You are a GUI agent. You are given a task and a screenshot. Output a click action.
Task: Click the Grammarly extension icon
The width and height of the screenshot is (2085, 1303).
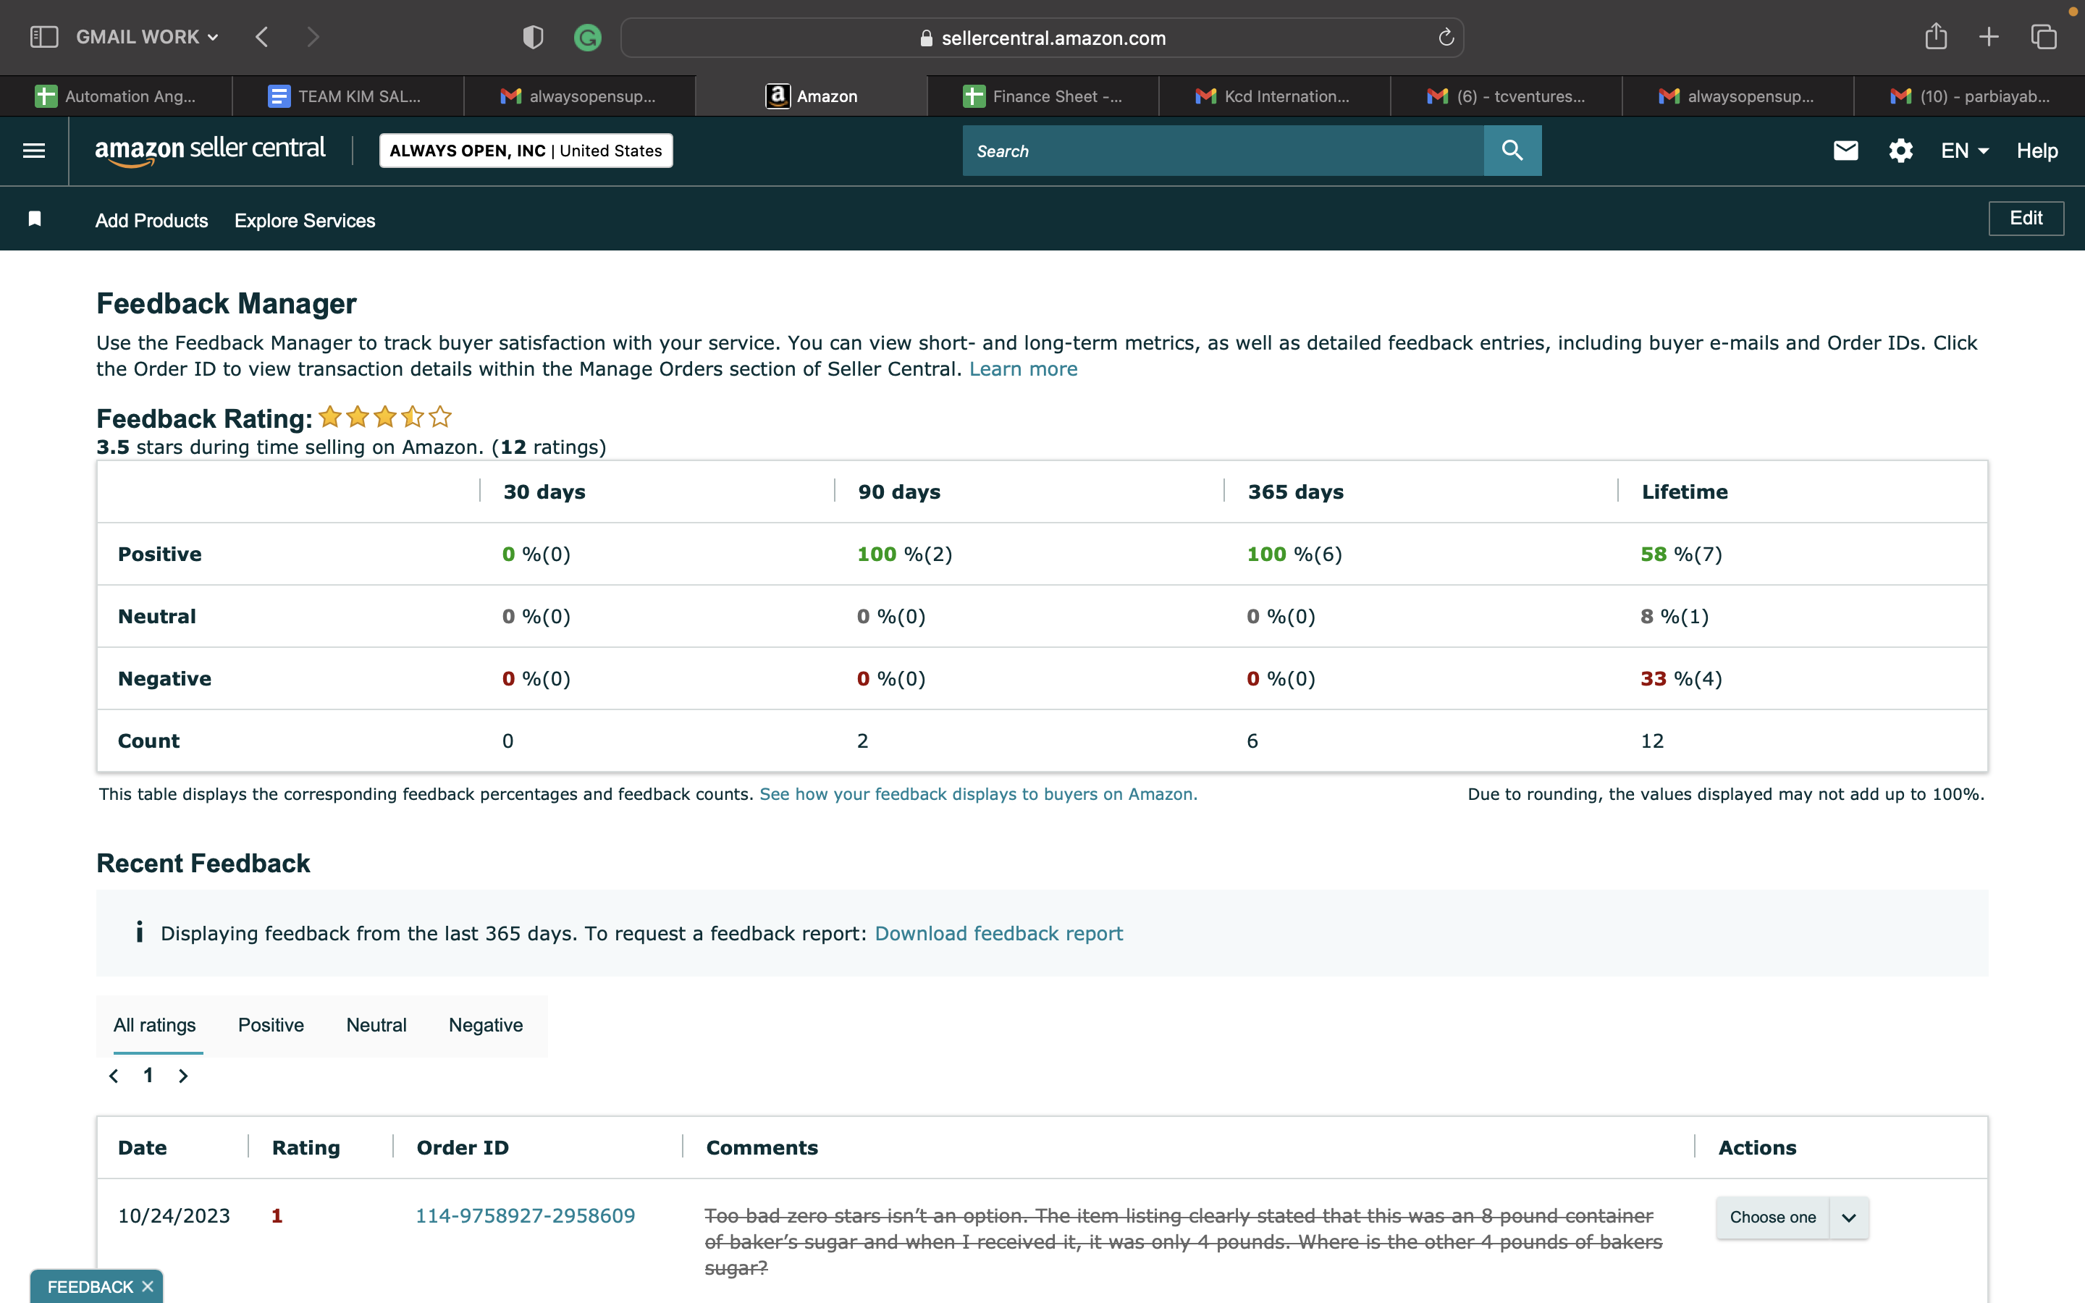point(588,37)
